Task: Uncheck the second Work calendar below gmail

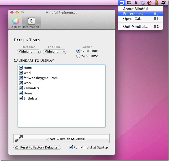Action: point(21,83)
